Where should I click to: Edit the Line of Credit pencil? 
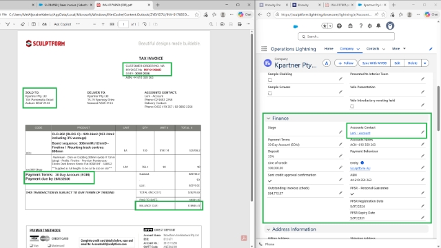click(x=340, y=167)
